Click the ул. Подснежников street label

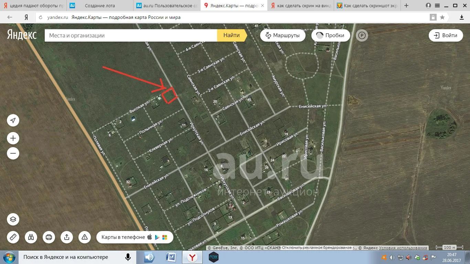(191, 197)
